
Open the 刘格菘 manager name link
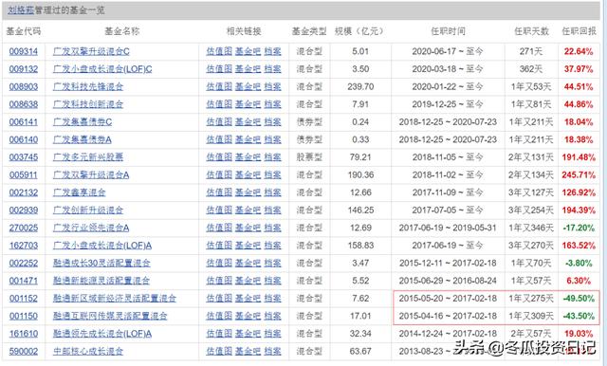(21, 10)
